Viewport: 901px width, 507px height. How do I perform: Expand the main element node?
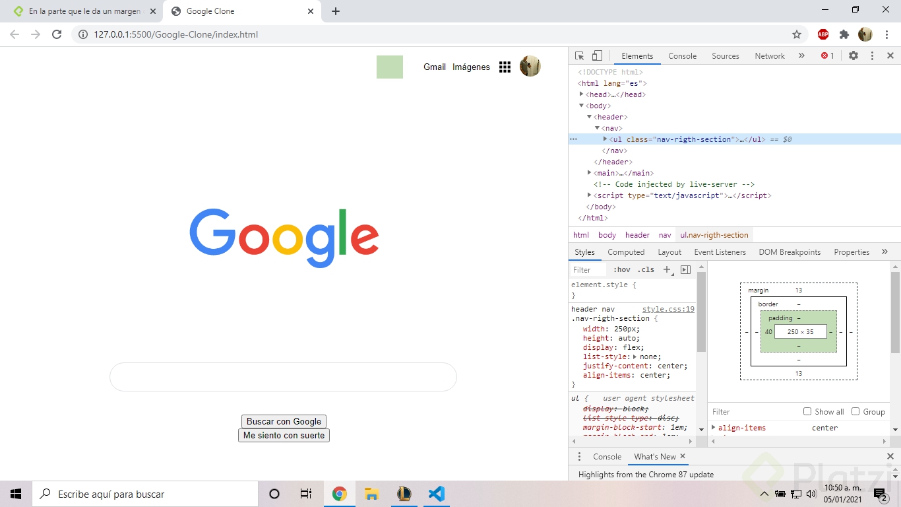coord(590,173)
